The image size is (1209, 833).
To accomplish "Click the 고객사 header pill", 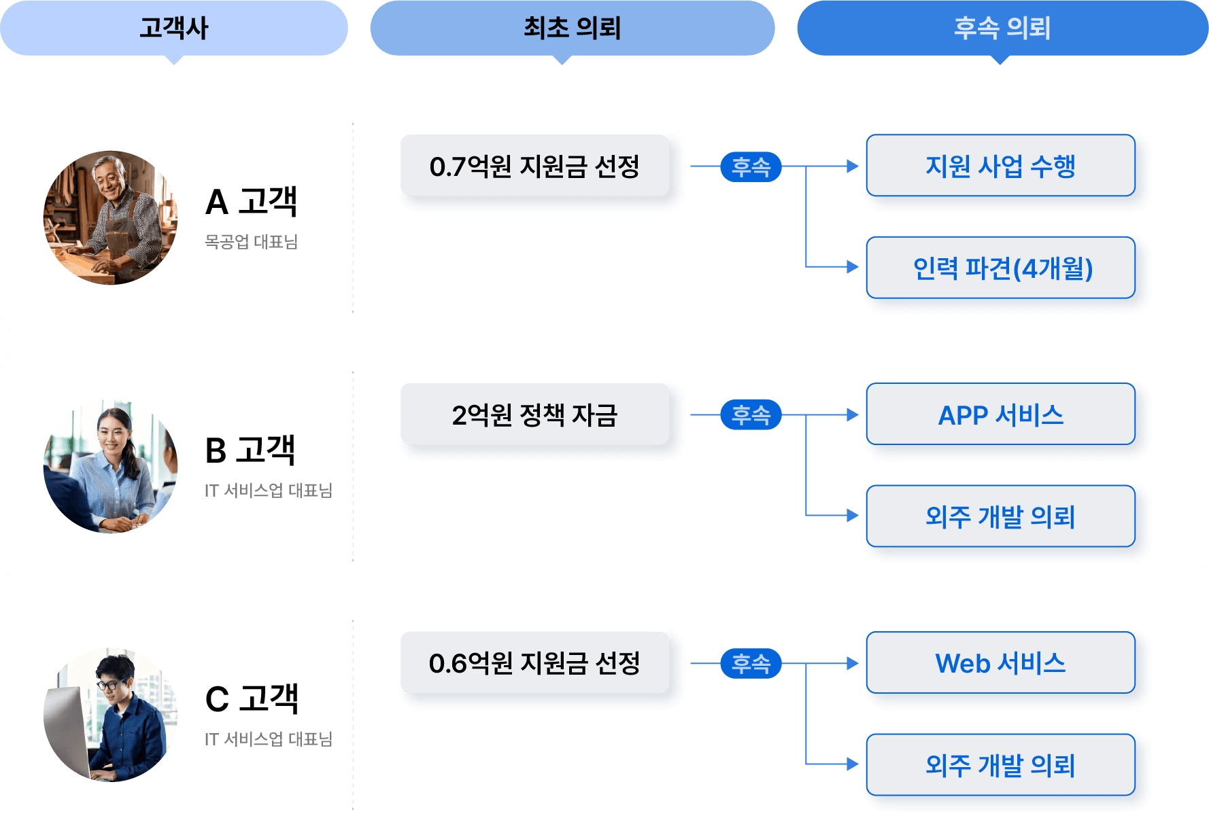I will click(x=174, y=28).
